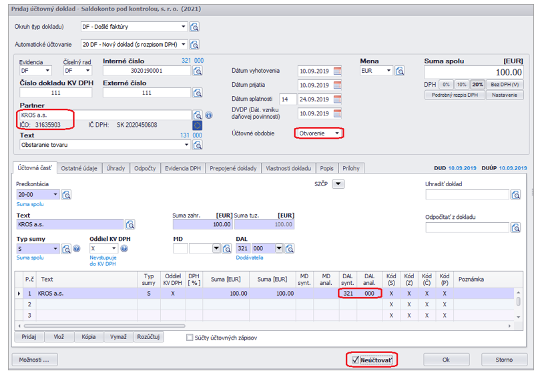
Task: Click the Suma spolu amount field
Action: tap(474, 72)
